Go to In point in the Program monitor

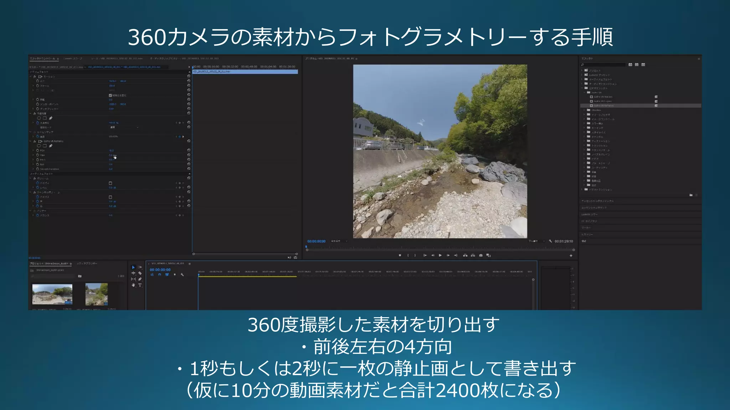tap(425, 255)
